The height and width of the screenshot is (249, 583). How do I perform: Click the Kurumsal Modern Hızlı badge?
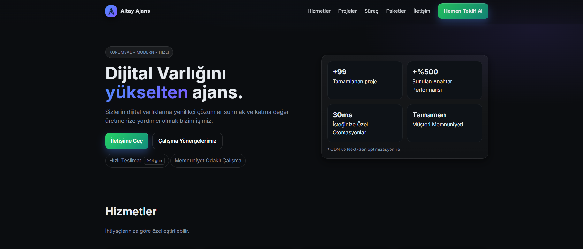point(139,52)
